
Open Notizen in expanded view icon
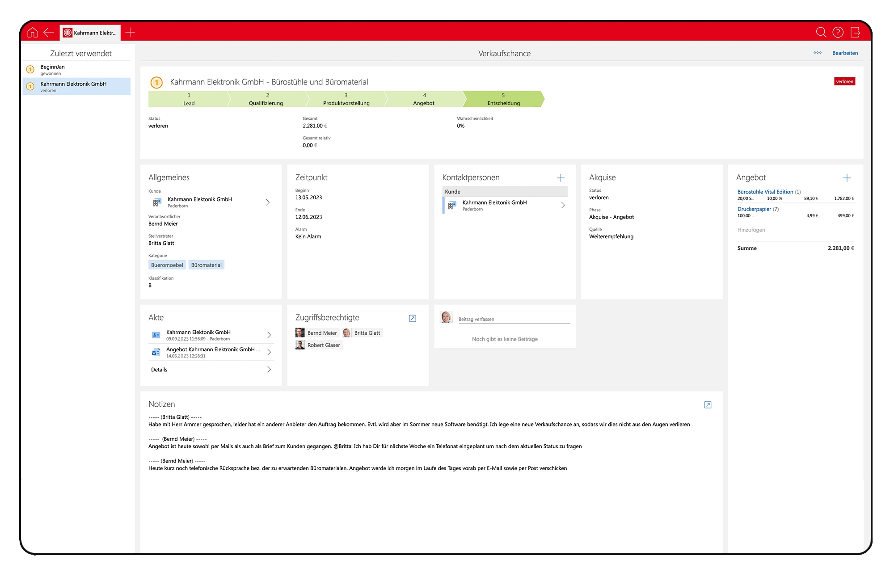click(x=708, y=405)
